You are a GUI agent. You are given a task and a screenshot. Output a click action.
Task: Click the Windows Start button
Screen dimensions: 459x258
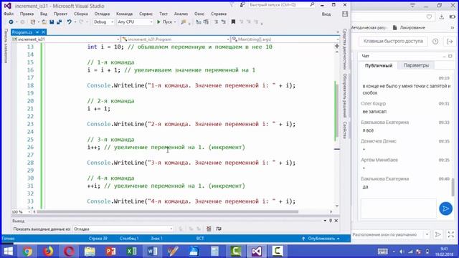pos(8,252)
